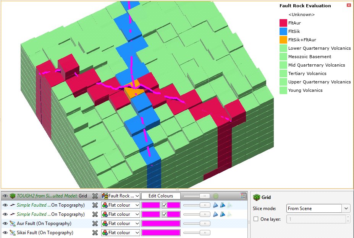This screenshot has height=238, width=354.
Task: Open the Fault Rock colouring dropdown
Action: [121, 196]
